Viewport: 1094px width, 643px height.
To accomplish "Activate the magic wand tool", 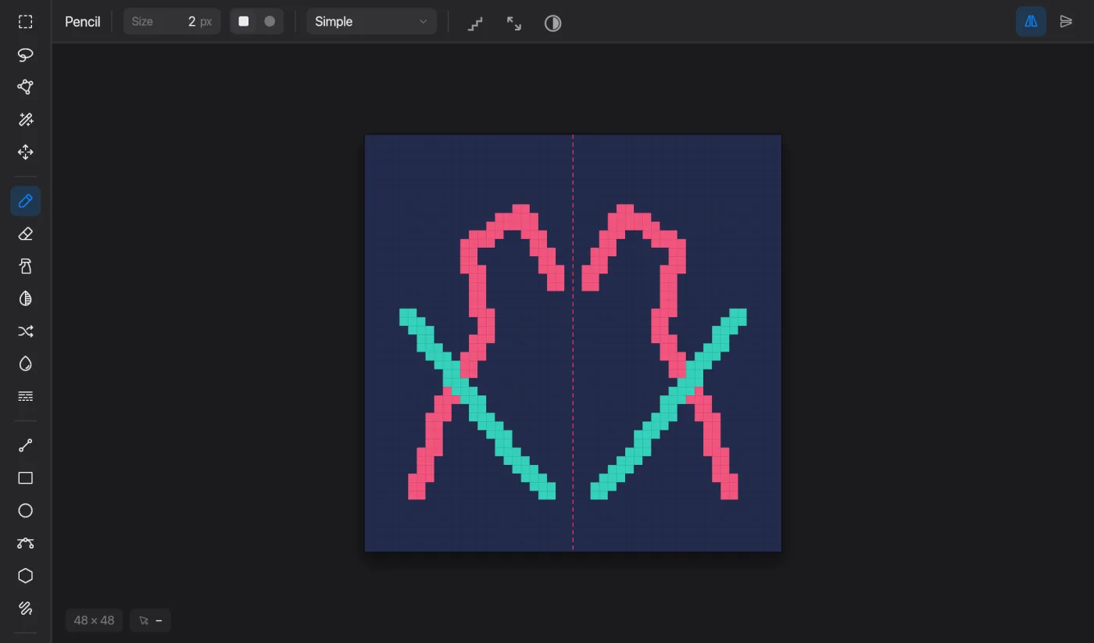I will click(26, 120).
